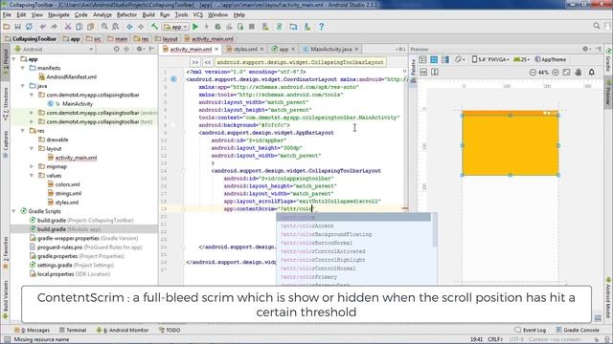613x344 pixels.
Task: Collapse the java folder
Action: coord(23,86)
